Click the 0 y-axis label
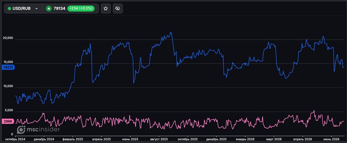The image size is (347, 143). click(12, 134)
